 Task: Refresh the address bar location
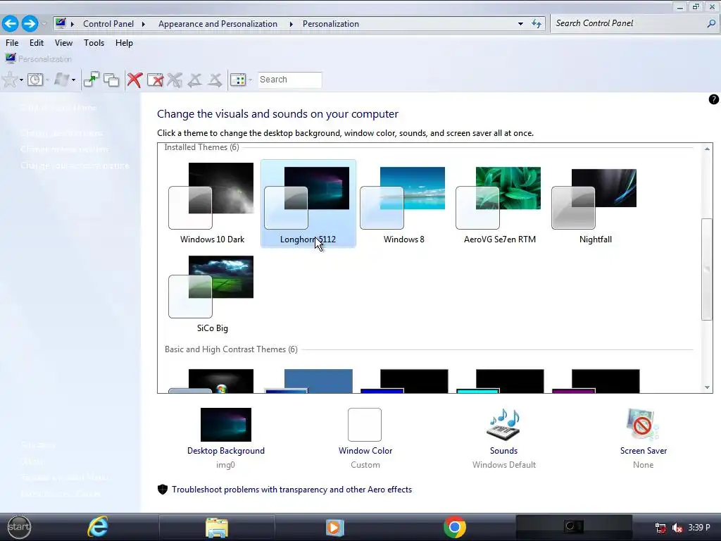tap(536, 23)
